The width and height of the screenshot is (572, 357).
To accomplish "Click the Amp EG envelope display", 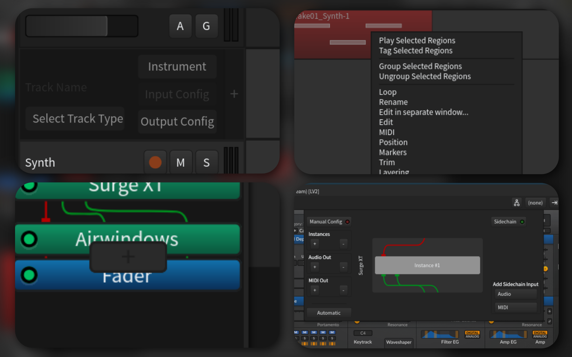I will 508,335.
